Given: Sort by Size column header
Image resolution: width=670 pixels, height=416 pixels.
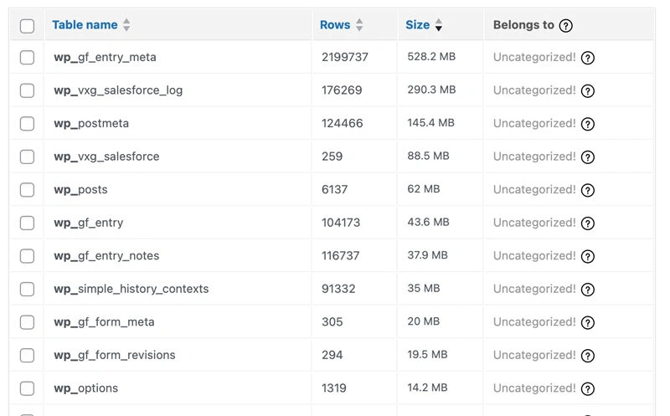Looking at the screenshot, I should click(417, 25).
